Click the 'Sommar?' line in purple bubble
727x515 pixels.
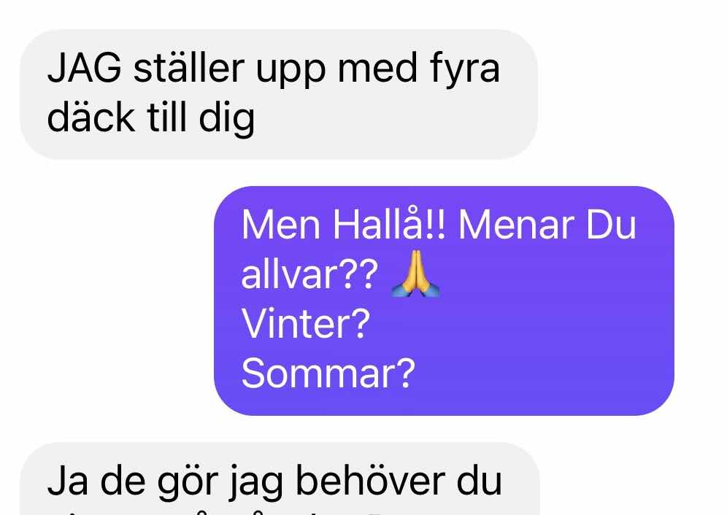(x=328, y=373)
